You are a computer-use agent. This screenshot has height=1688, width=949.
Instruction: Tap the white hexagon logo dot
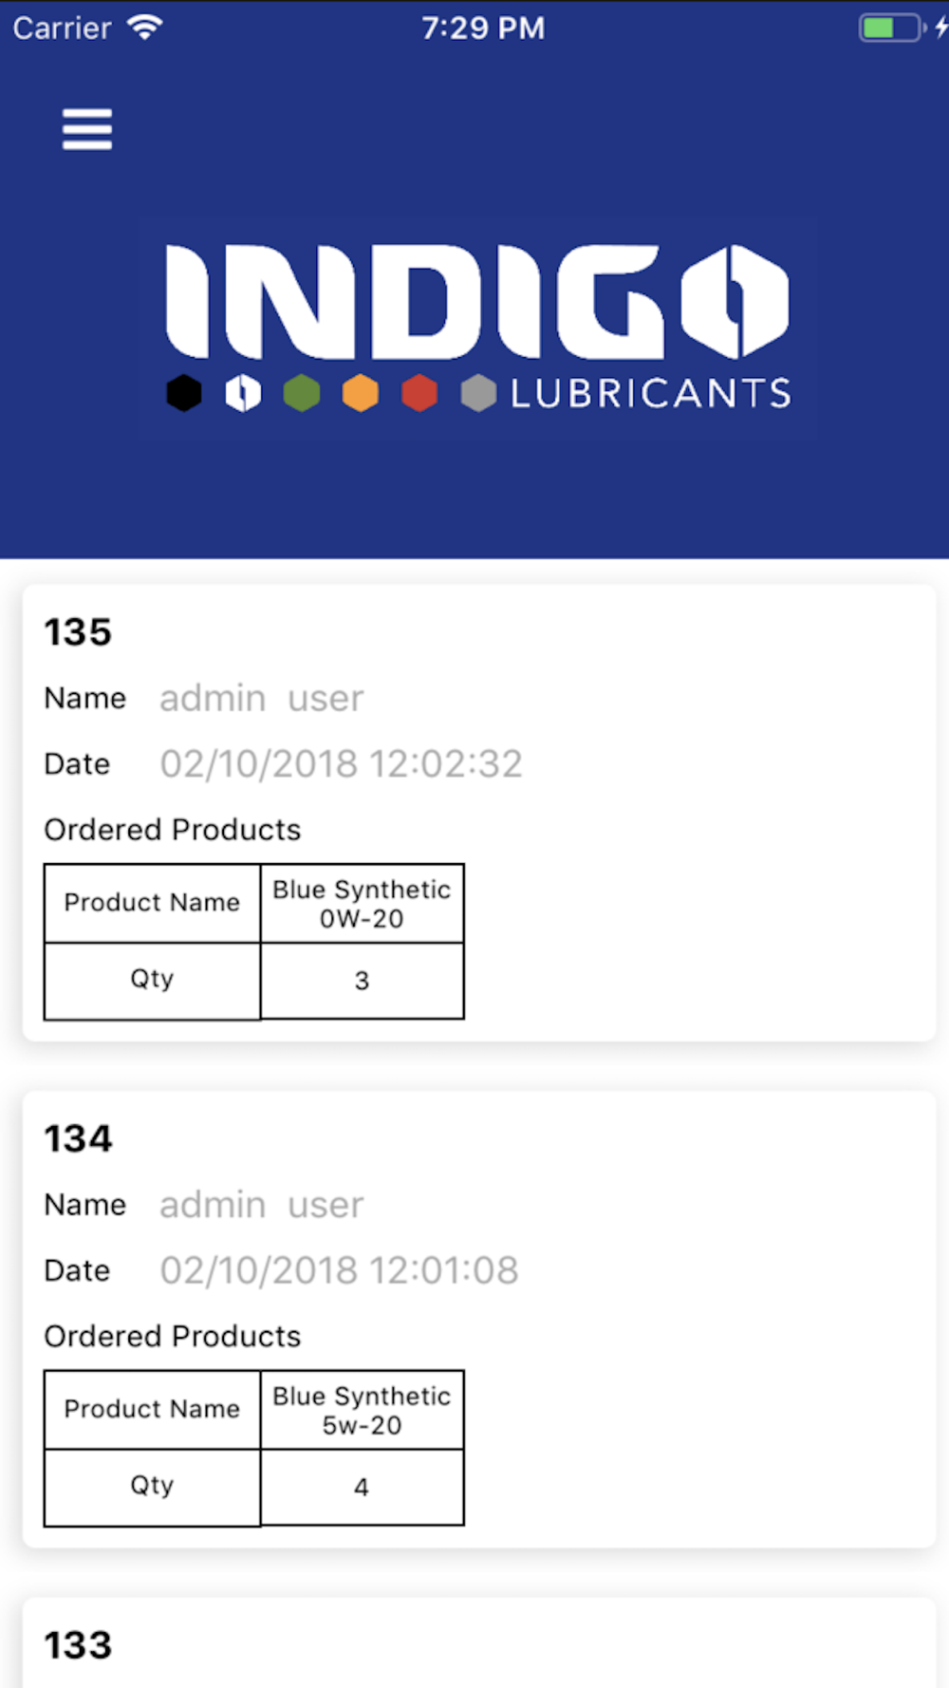[243, 393]
